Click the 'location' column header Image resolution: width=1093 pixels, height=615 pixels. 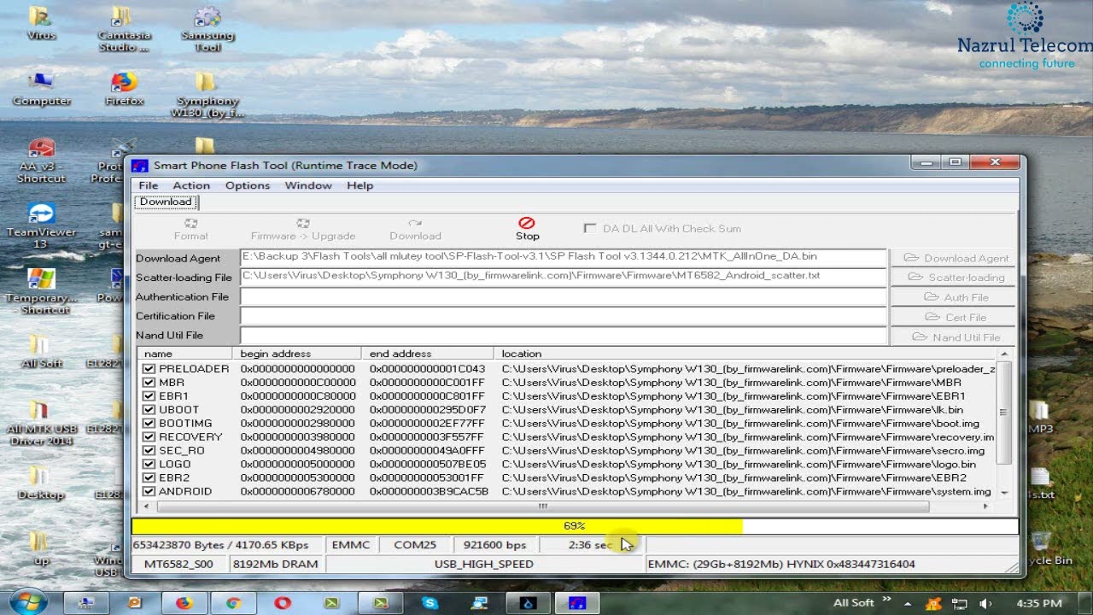tap(745, 354)
